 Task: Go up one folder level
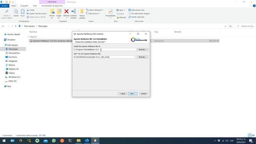[16, 26]
